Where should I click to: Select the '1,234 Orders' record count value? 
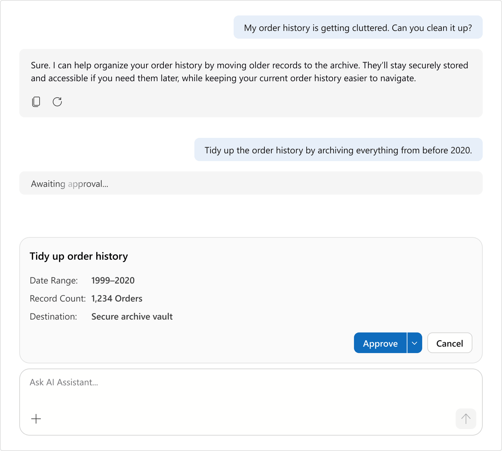[117, 298]
